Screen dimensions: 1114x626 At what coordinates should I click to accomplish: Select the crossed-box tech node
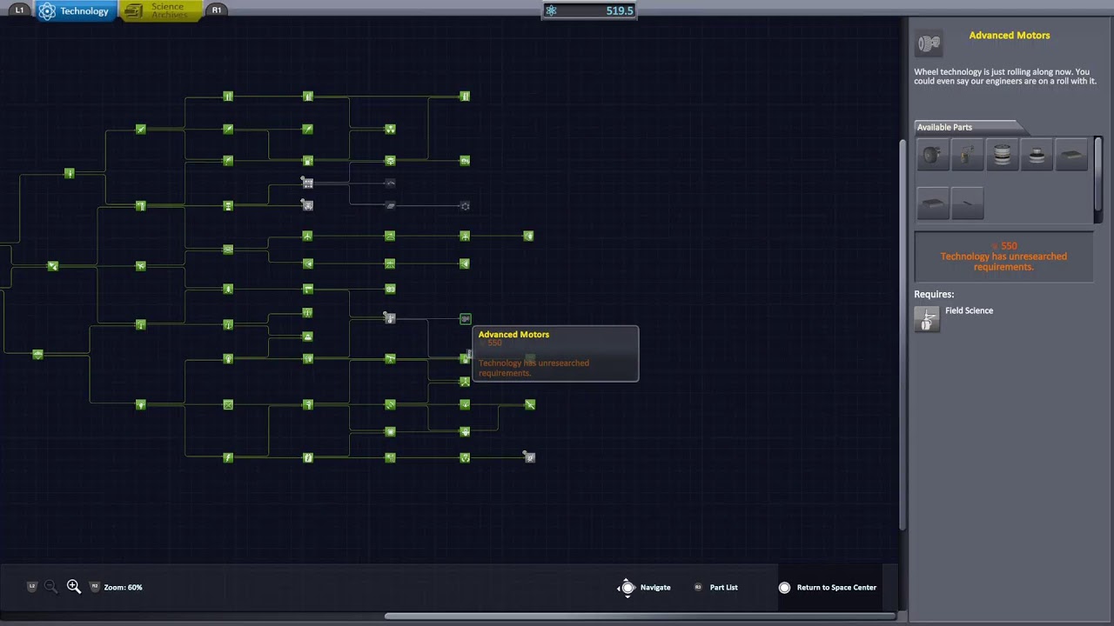tap(228, 404)
